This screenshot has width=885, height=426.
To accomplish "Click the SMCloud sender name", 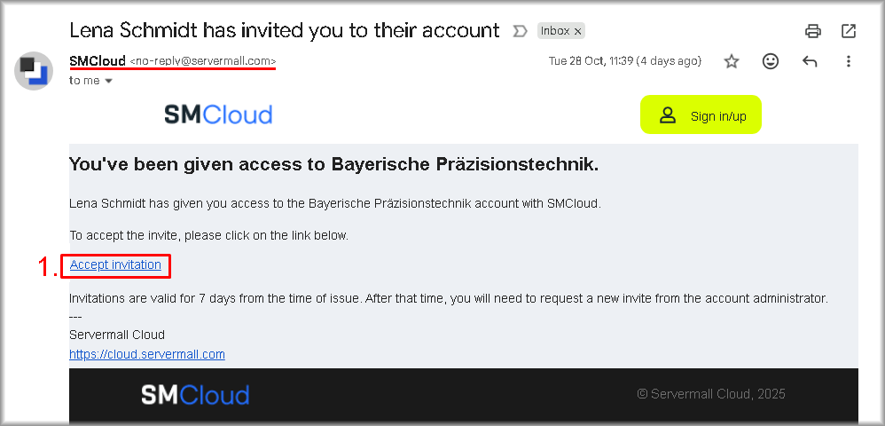I will tap(98, 61).
